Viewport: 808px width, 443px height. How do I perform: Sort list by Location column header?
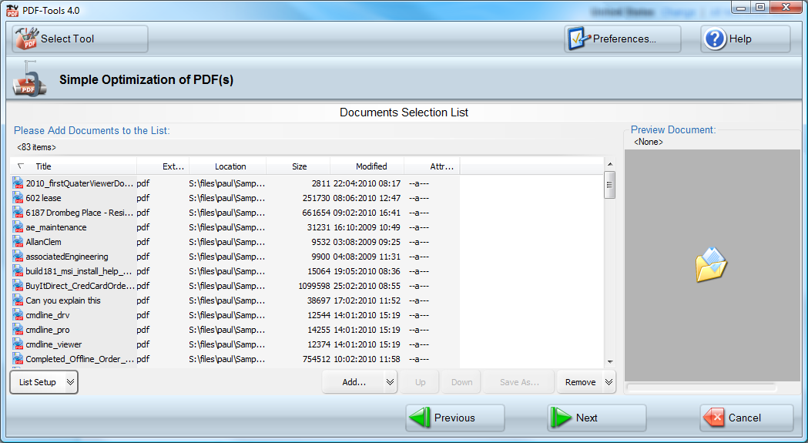pyautogui.click(x=228, y=166)
